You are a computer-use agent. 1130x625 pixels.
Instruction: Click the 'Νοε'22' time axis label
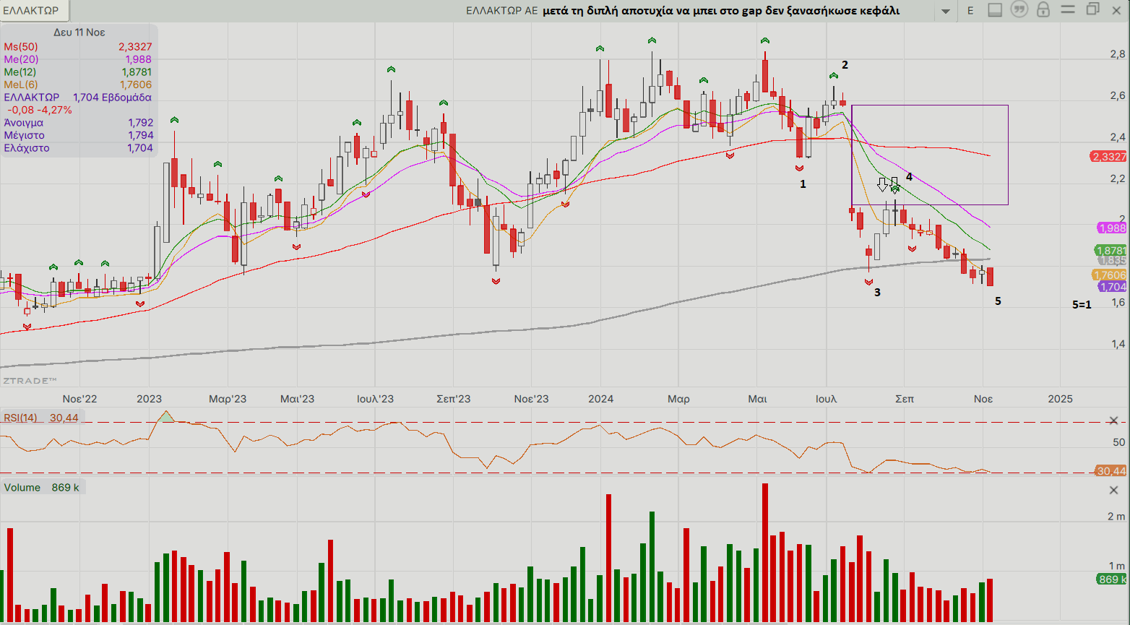point(79,399)
